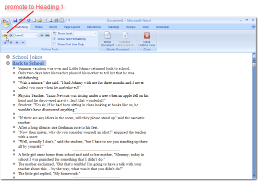Click bullet beside 'A little girl came home'

(x=14, y=155)
